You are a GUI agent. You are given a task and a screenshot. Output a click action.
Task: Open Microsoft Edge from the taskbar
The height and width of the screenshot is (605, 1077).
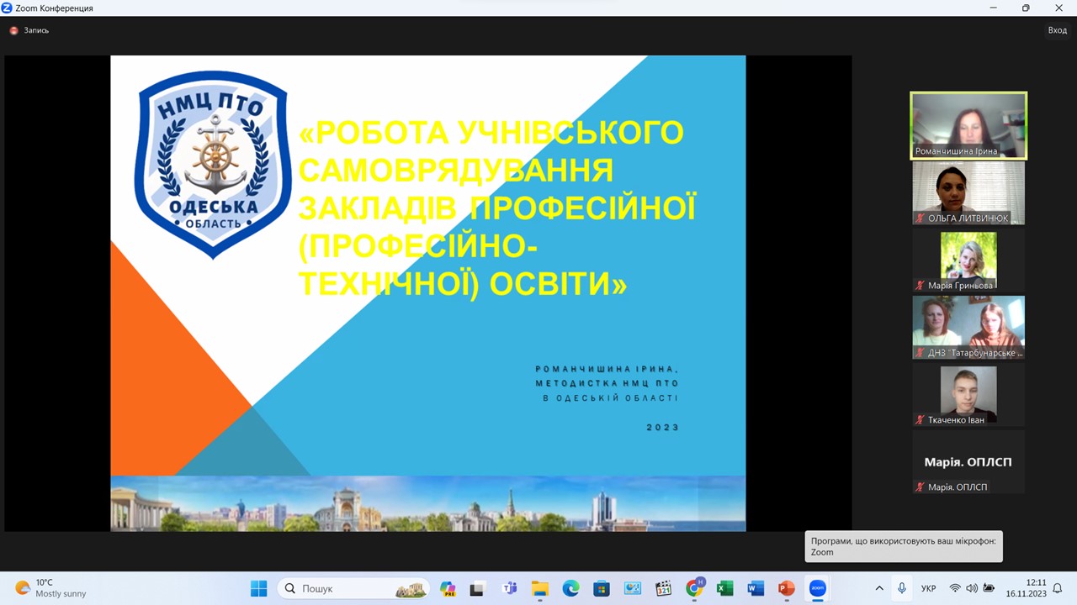click(x=570, y=588)
